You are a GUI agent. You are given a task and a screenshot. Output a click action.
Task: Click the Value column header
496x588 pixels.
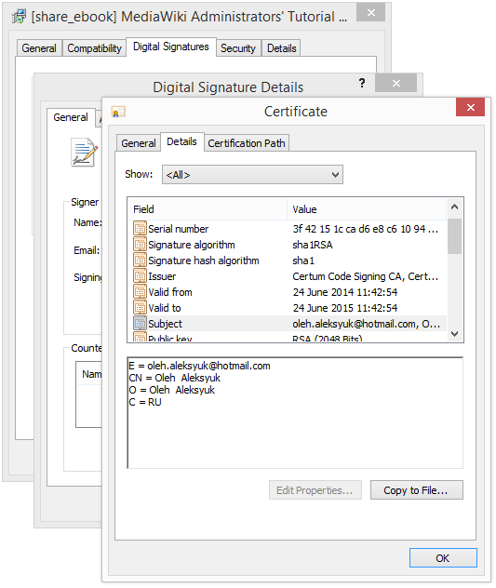coord(367,209)
